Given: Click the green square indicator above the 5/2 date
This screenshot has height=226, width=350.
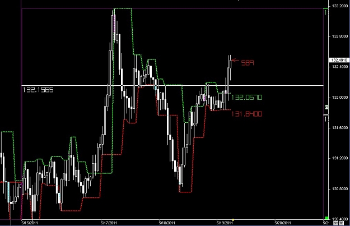Looking at the screenshot, I should (326, 218).
